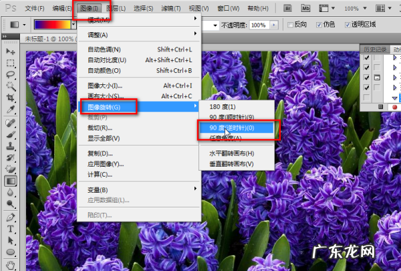Image resolution: width=401 pixels, height=271 pixels.
Task: Open the 窗口(W) Window menu
Action: (229, 9)
